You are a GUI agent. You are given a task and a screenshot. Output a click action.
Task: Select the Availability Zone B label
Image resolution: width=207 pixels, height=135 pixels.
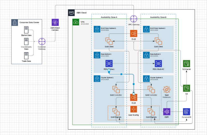158,17
